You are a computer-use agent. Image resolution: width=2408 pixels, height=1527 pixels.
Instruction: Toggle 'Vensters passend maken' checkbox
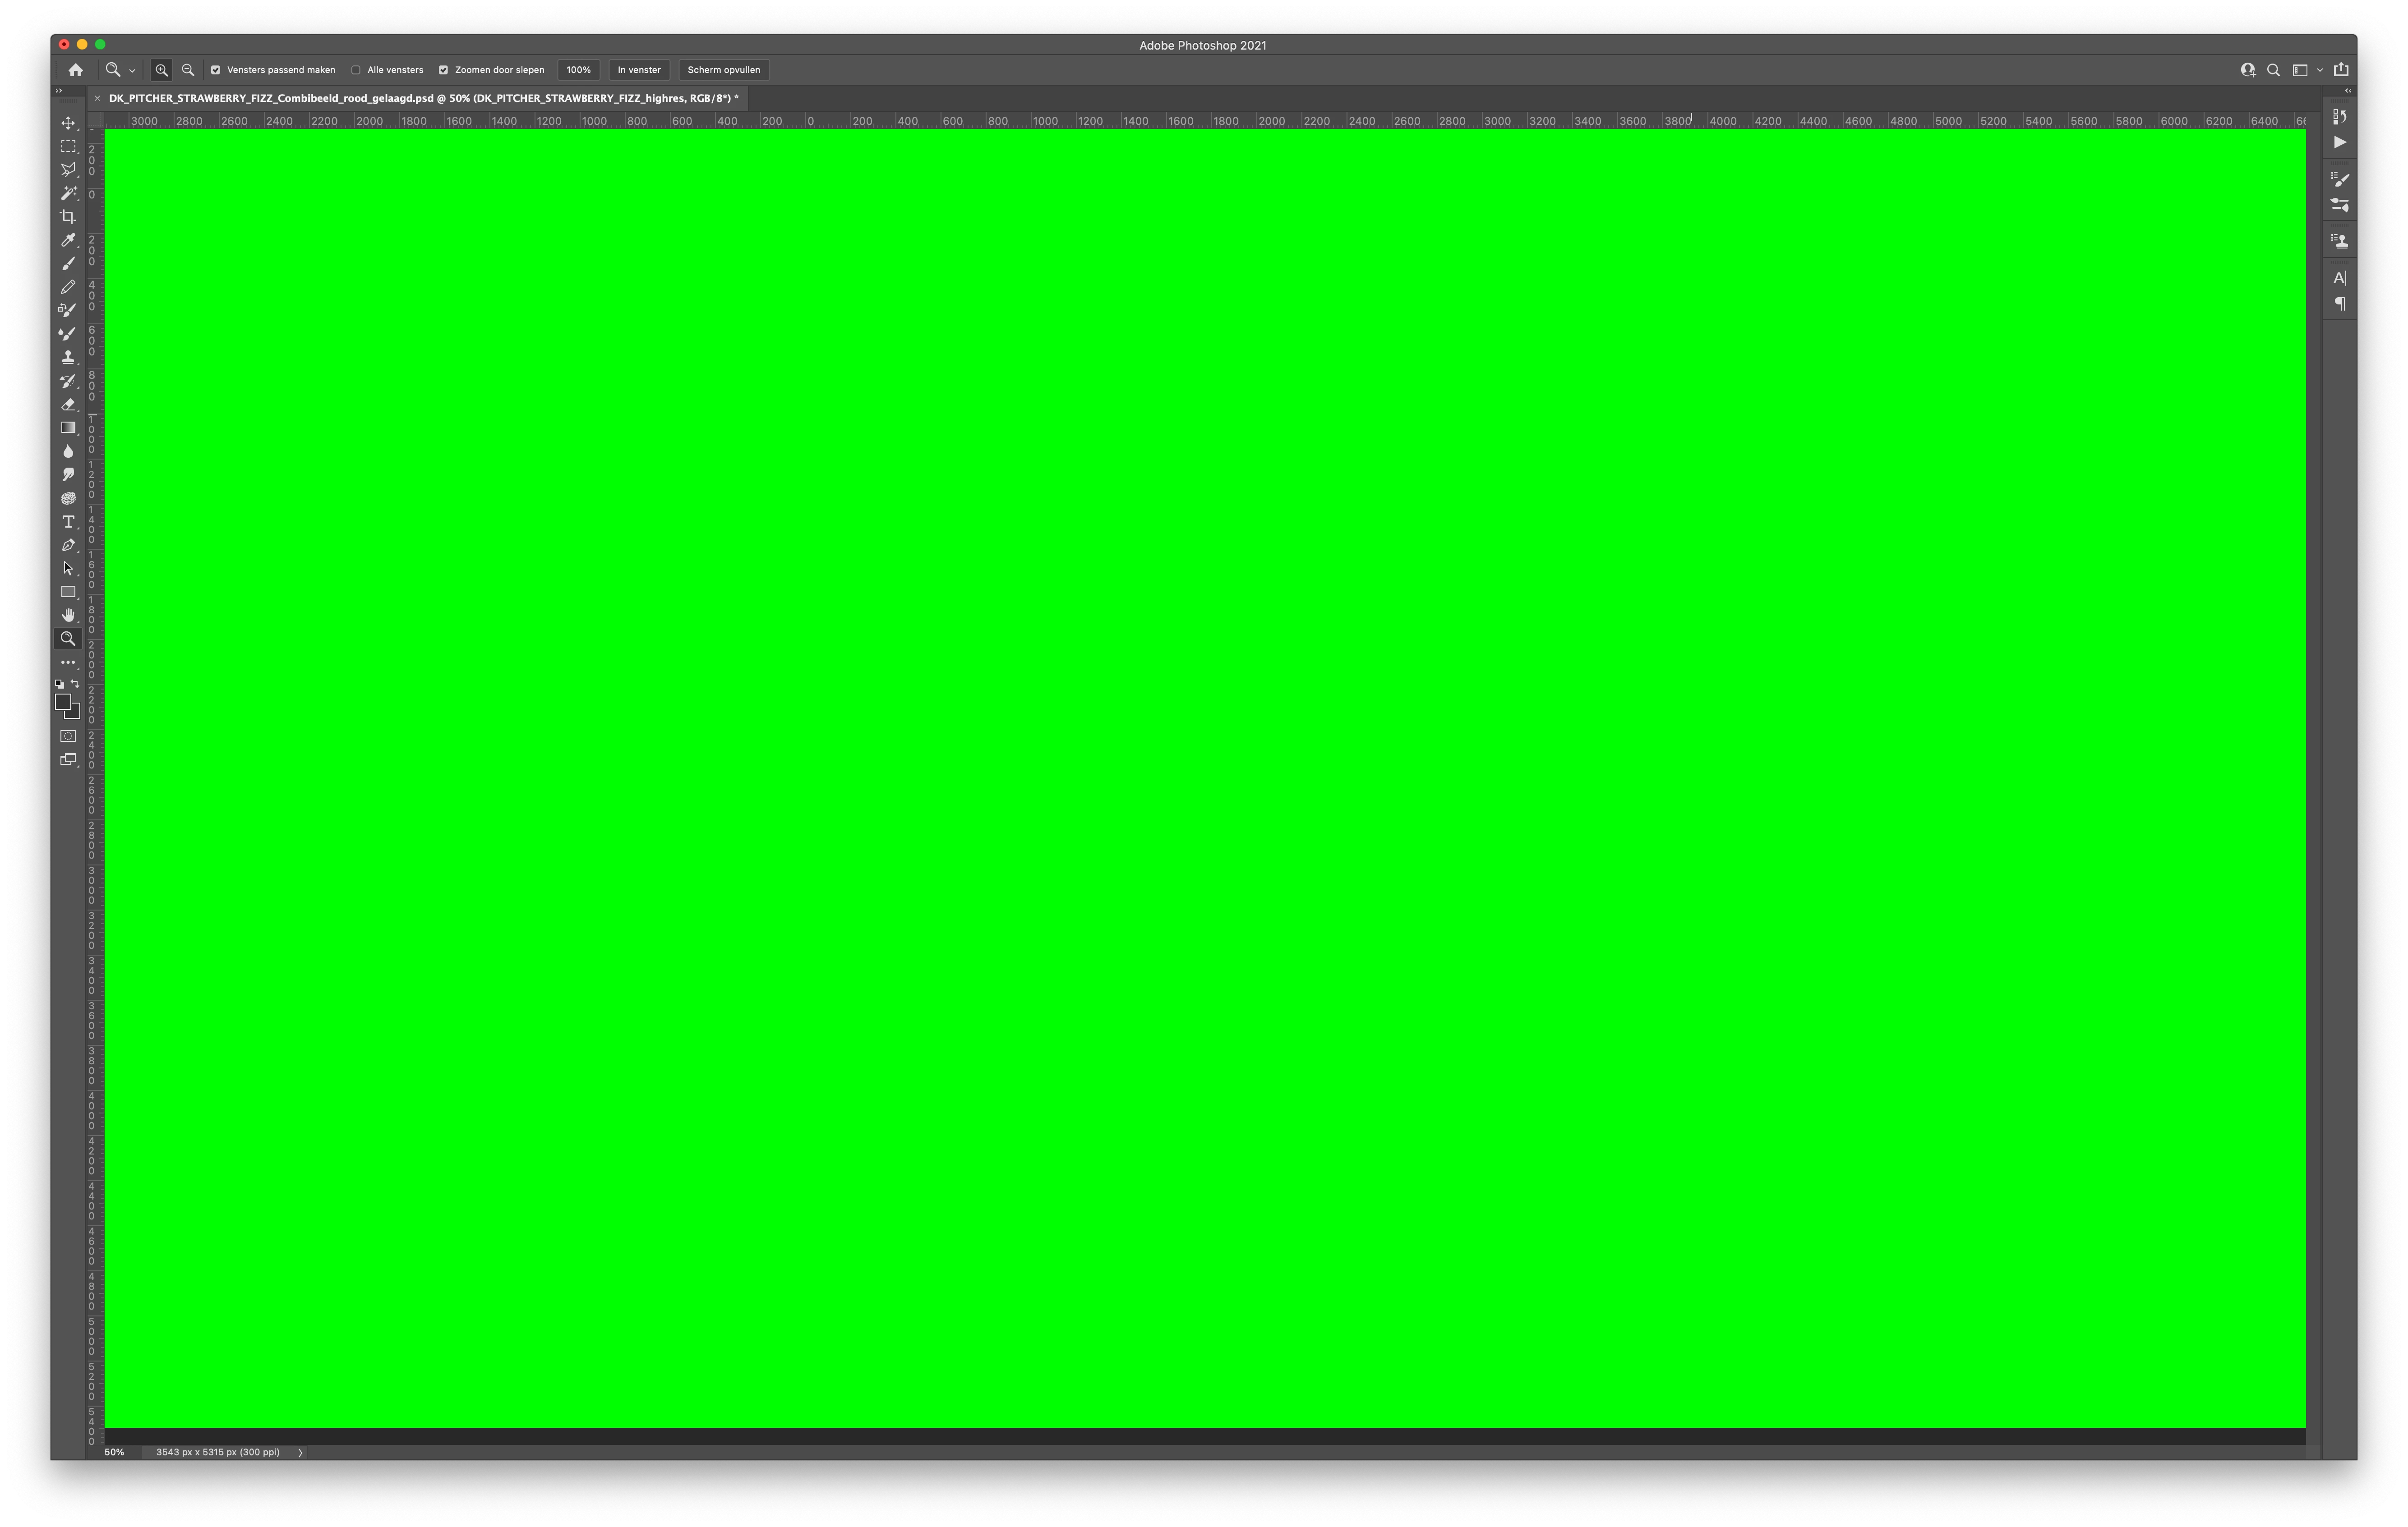pos(216,70)
